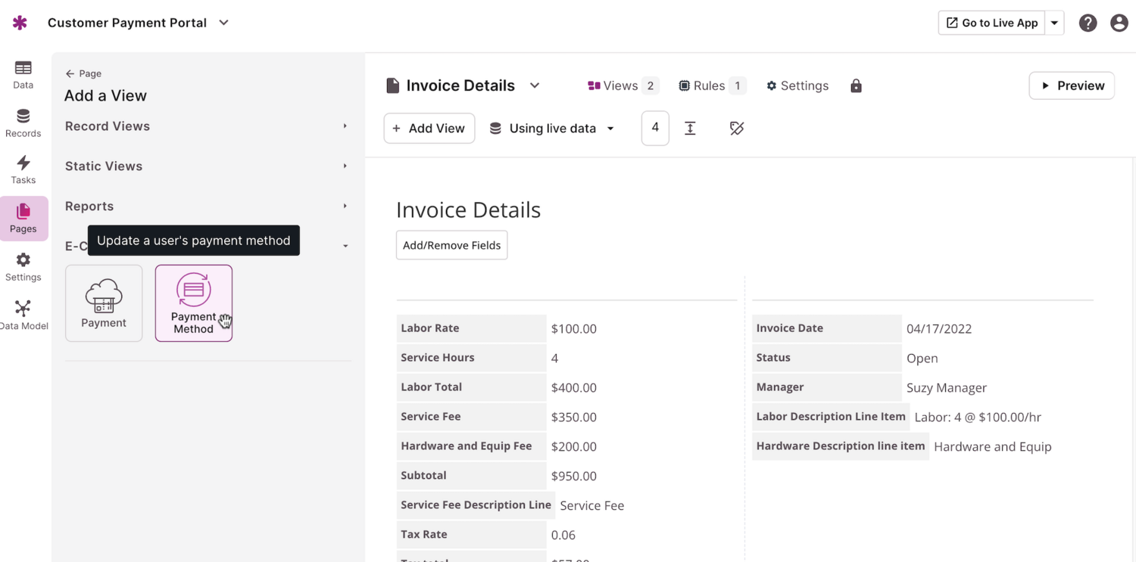This screenshot has height=562, width=1136.
Task: Select the Pages icon in the left sidebar
Action: (23, 219)
